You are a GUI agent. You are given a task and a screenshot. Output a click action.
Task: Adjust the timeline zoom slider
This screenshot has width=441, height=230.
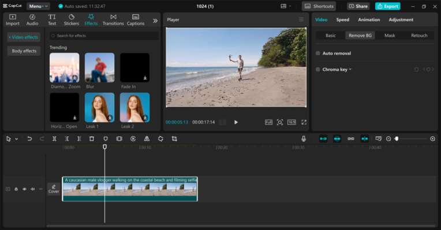click(x=397, y=139)
